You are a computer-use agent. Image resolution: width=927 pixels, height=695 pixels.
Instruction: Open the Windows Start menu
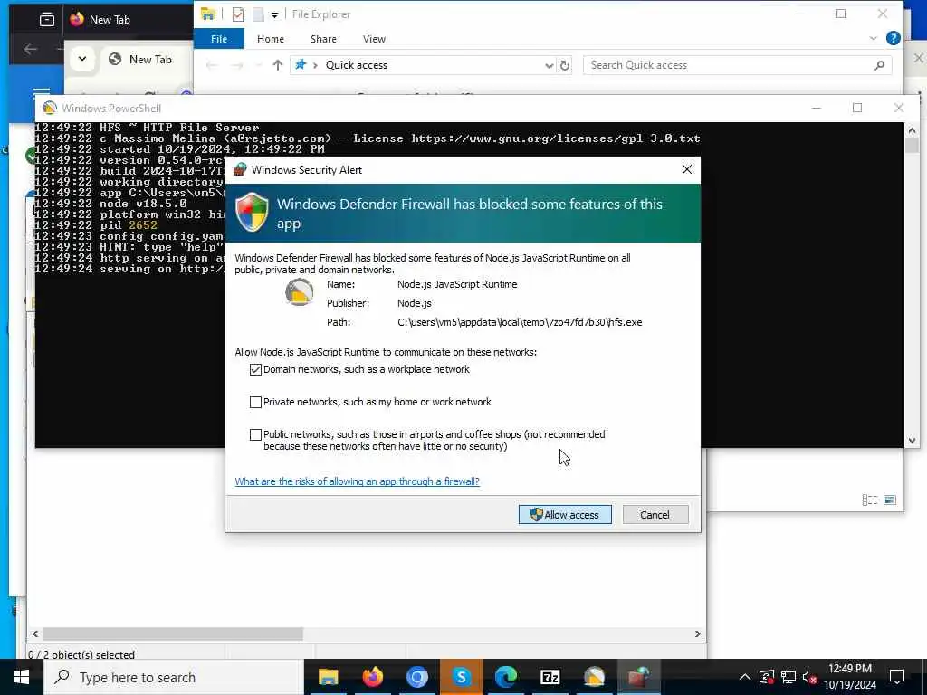[x=22, y=677]
